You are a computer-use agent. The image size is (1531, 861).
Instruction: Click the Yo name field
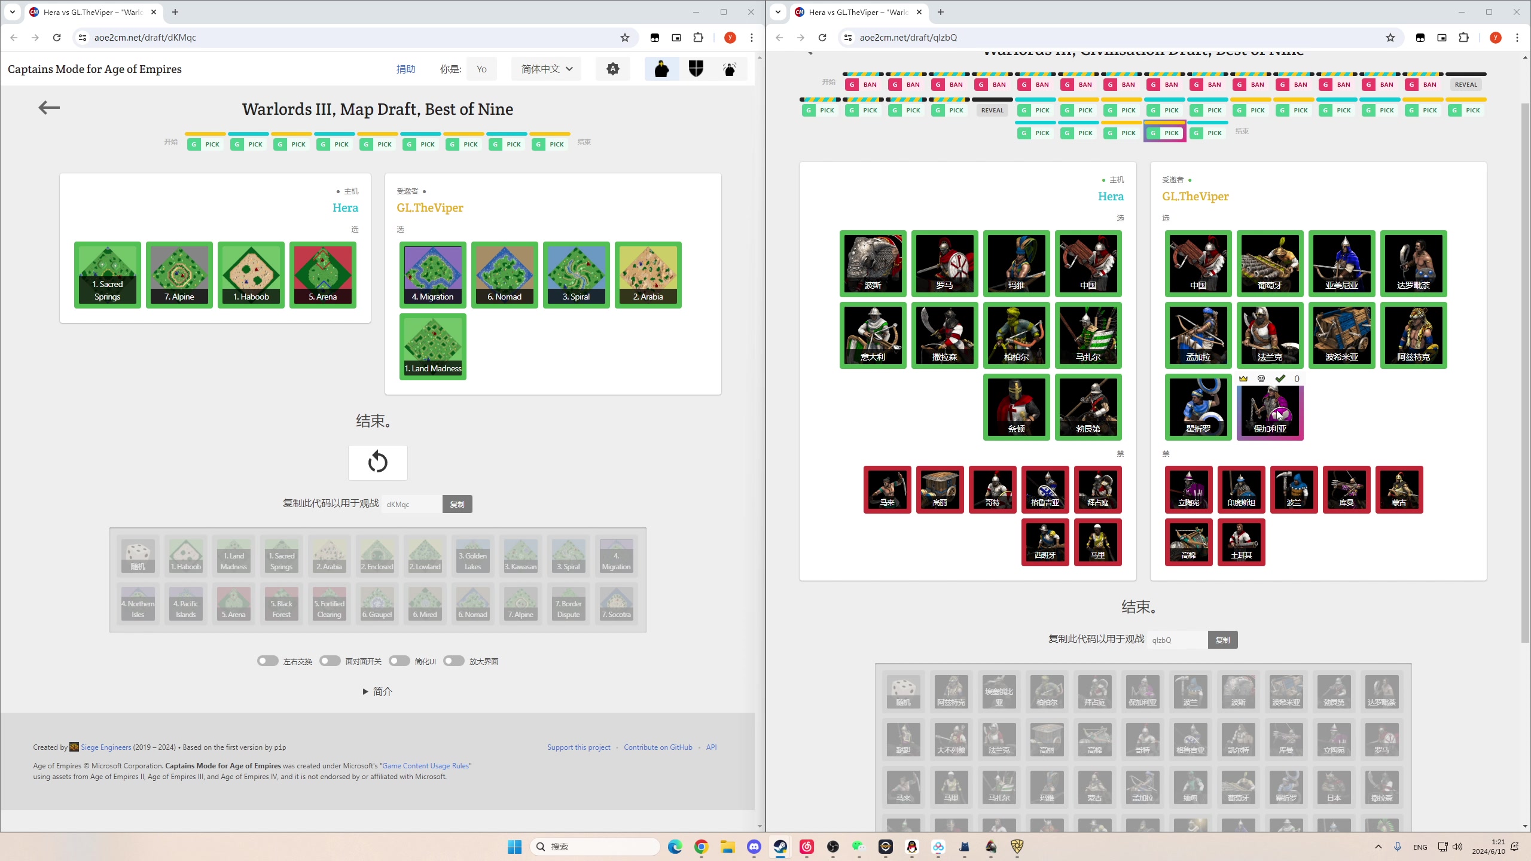tap(482, 69)
